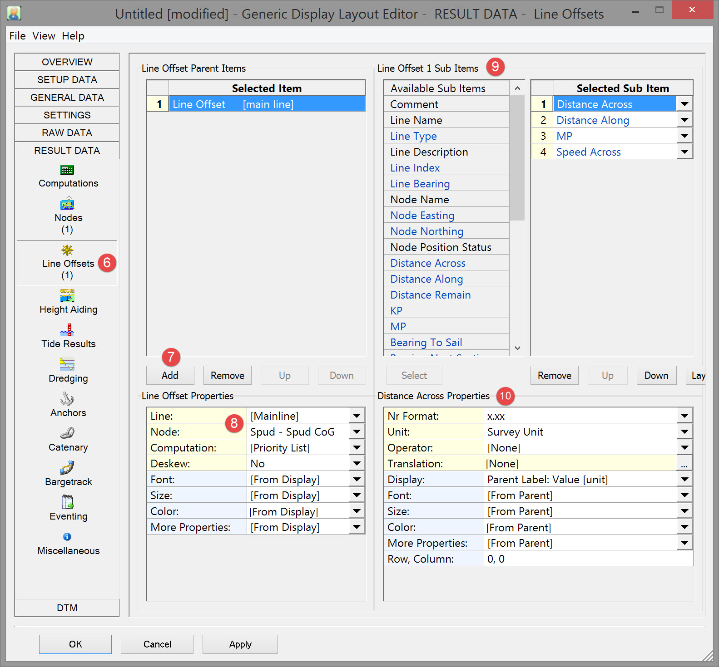Open Translation ellipsis browse button
The image size is (719, 667).
coord(684,464)
